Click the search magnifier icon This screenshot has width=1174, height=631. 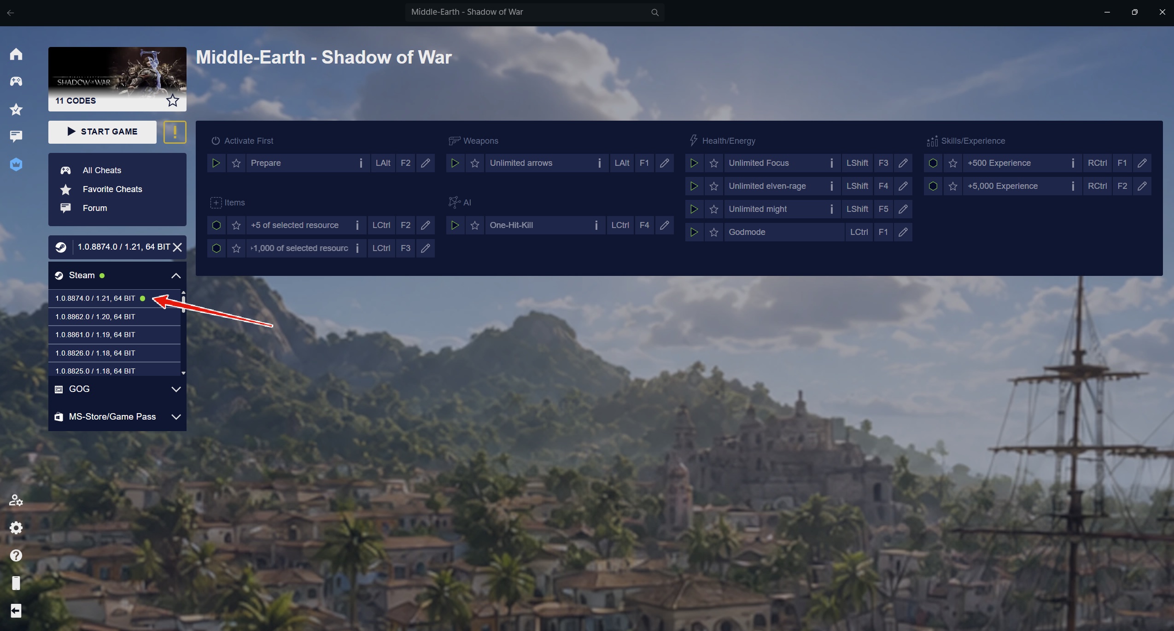coord(654,12)
